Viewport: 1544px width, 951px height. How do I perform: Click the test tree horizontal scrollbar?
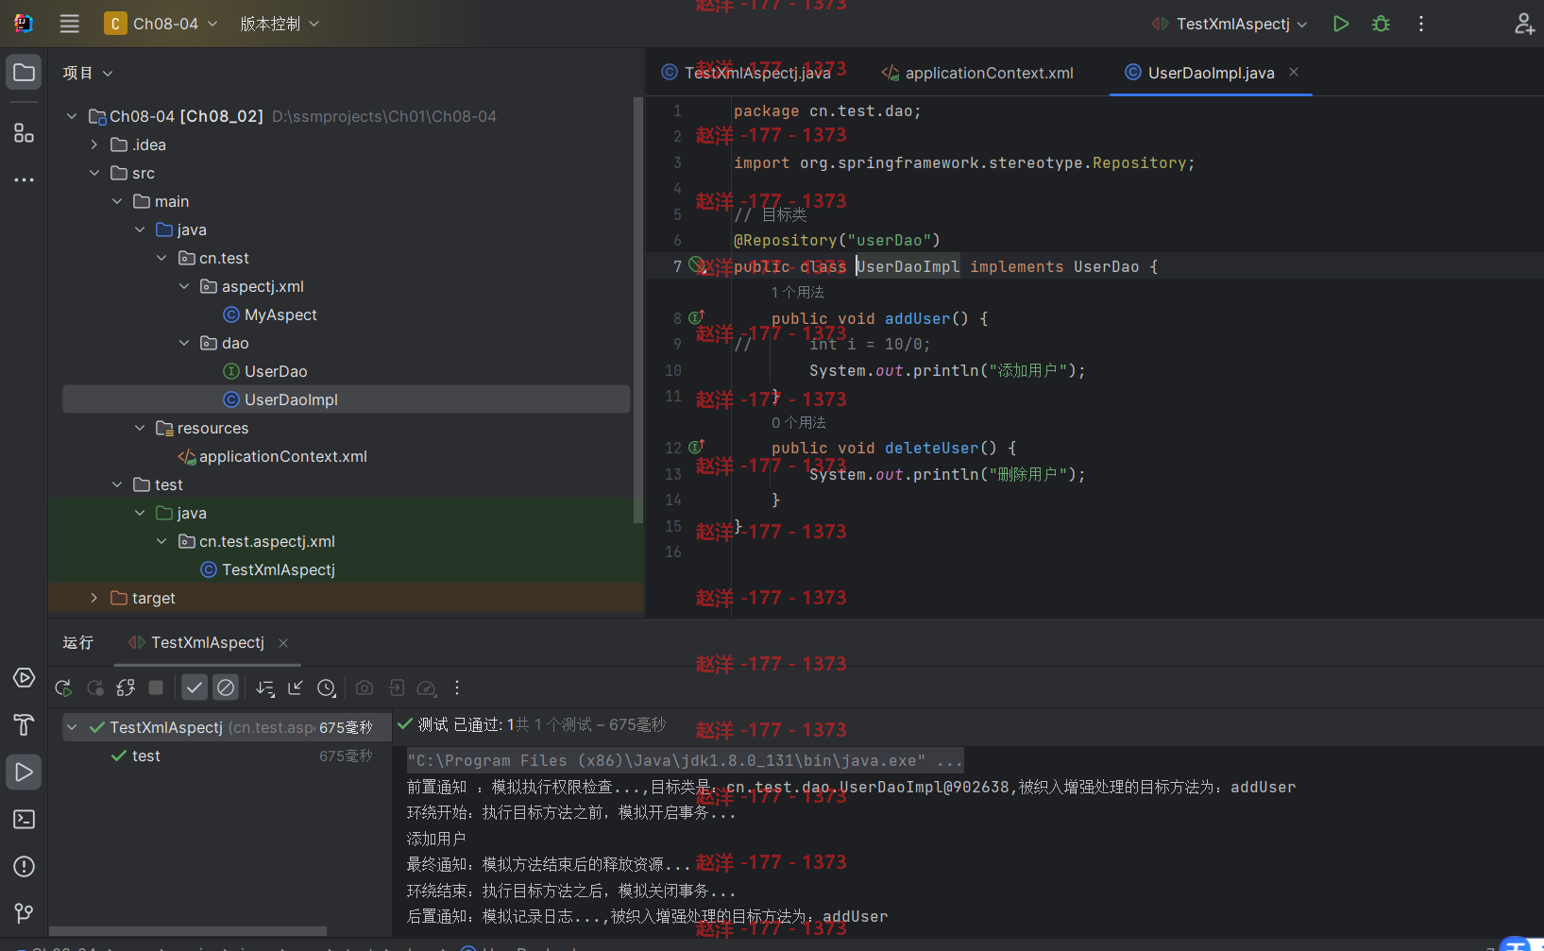(x=188, y=931)
